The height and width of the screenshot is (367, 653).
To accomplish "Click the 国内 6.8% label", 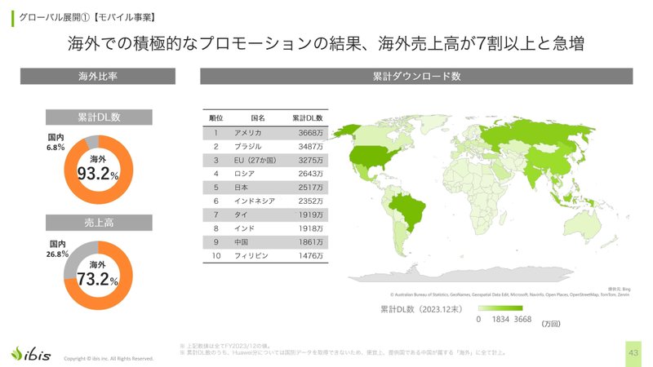I will [56, 142].
